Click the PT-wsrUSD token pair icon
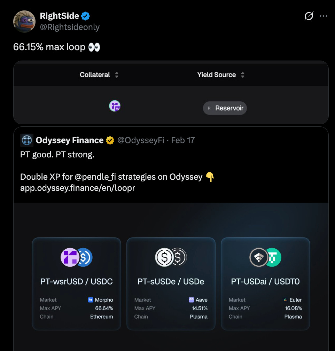Image resolution: width=335 pixels, height=351 pixels. [77, 257]
